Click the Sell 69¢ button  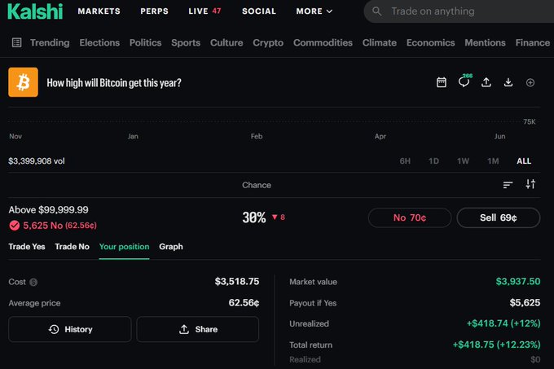tap(498, 217)
